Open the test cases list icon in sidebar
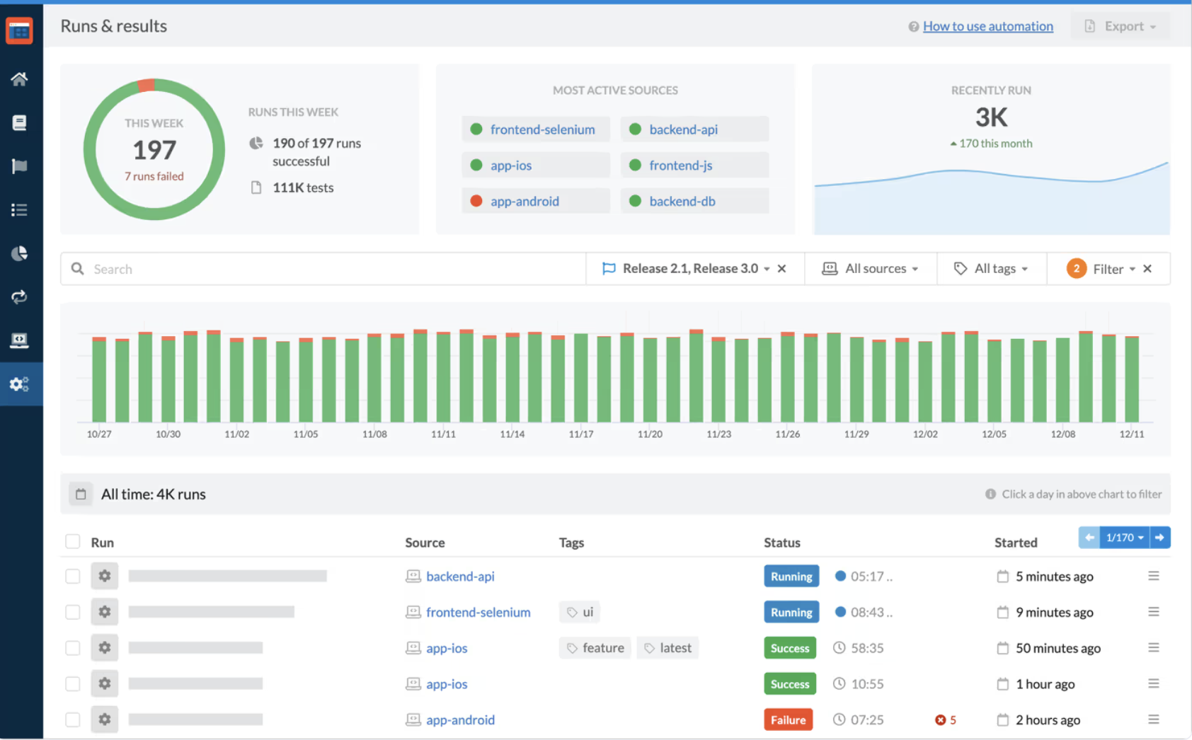Screen dimensions: 1192x740 click(x=19, y=209)
